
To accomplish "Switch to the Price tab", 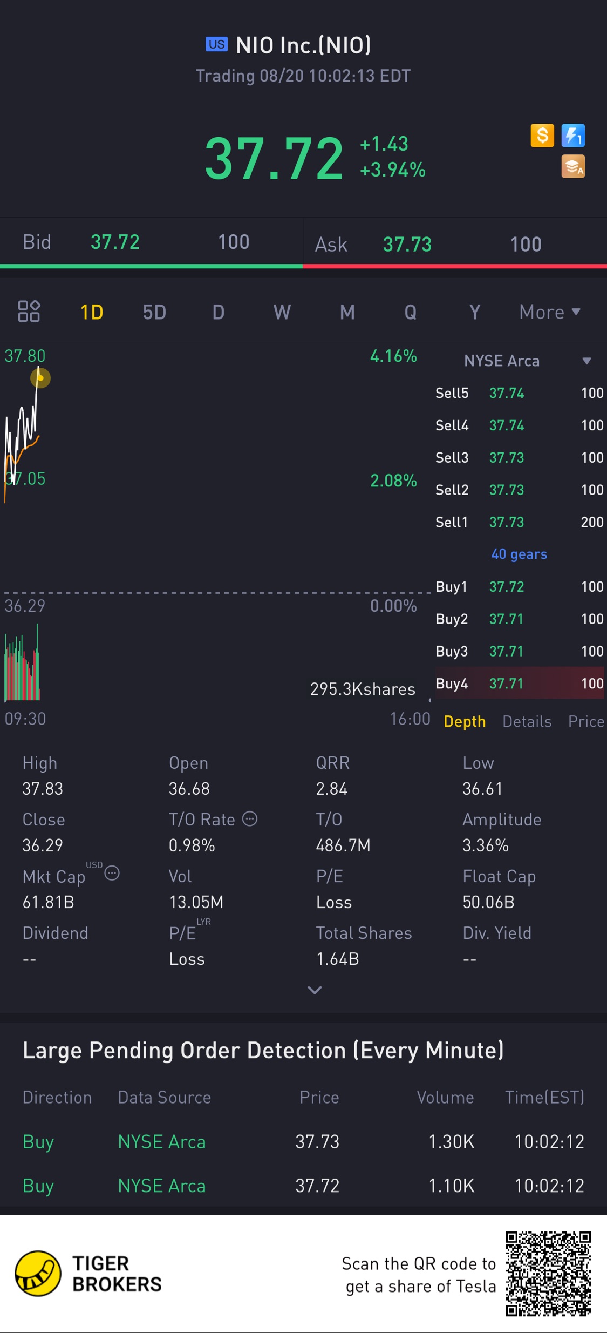I will [x=586, y=721].
